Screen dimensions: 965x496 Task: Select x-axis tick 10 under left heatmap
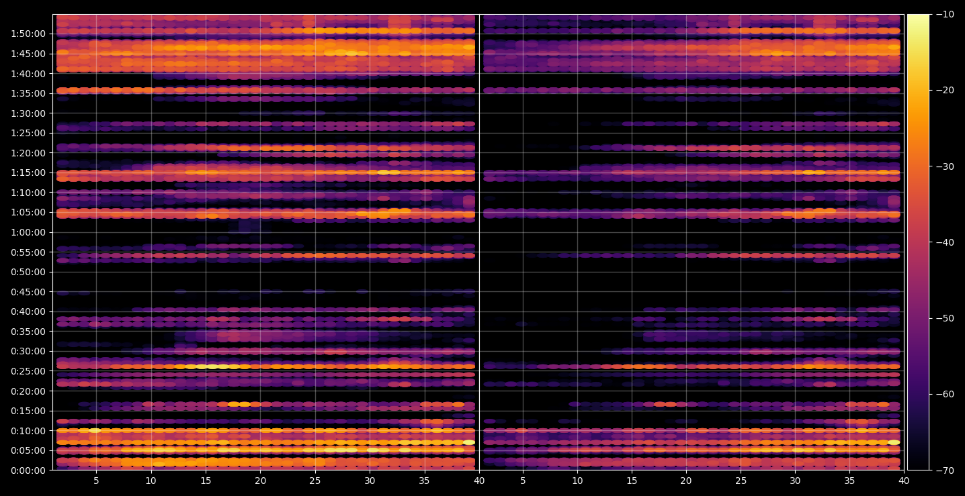click(x=151, y=481)
